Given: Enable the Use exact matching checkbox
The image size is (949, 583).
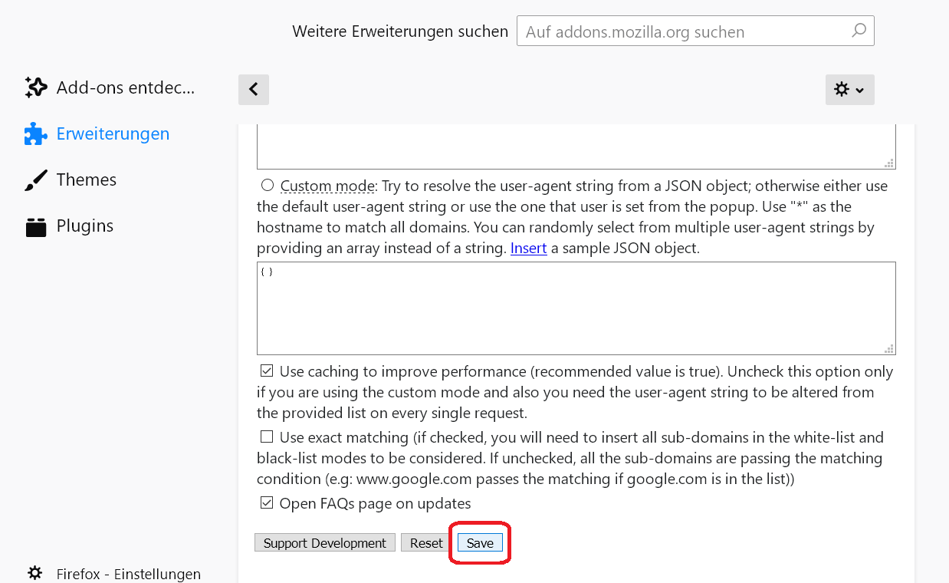Looking at the screenshot, I should [267, 437].
